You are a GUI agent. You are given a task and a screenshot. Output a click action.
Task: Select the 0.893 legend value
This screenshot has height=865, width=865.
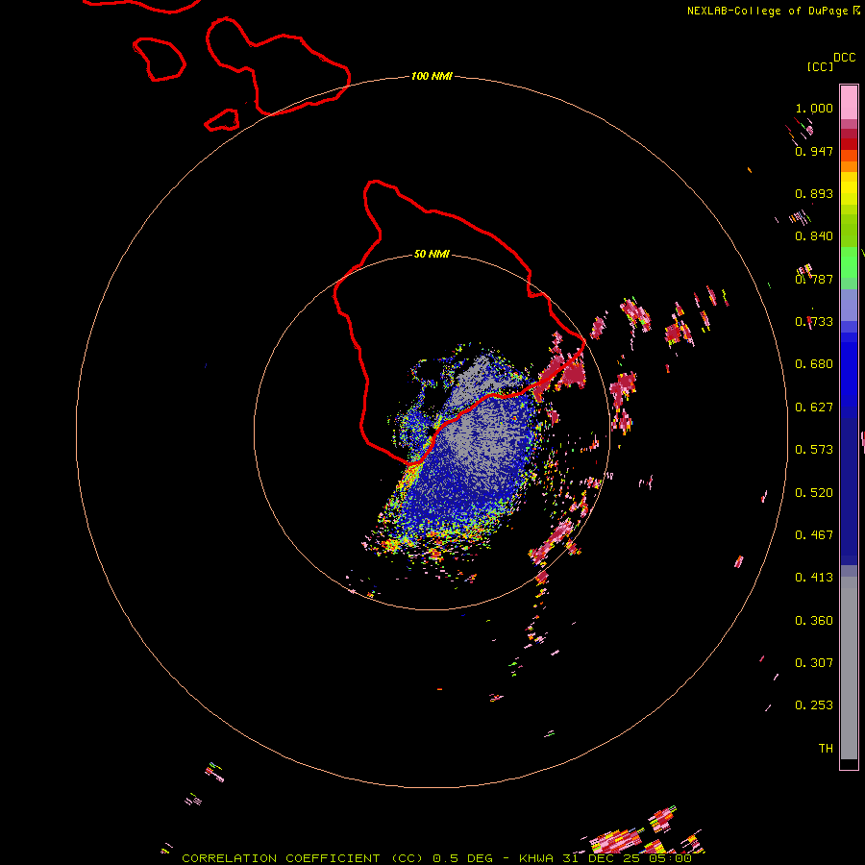814,193
